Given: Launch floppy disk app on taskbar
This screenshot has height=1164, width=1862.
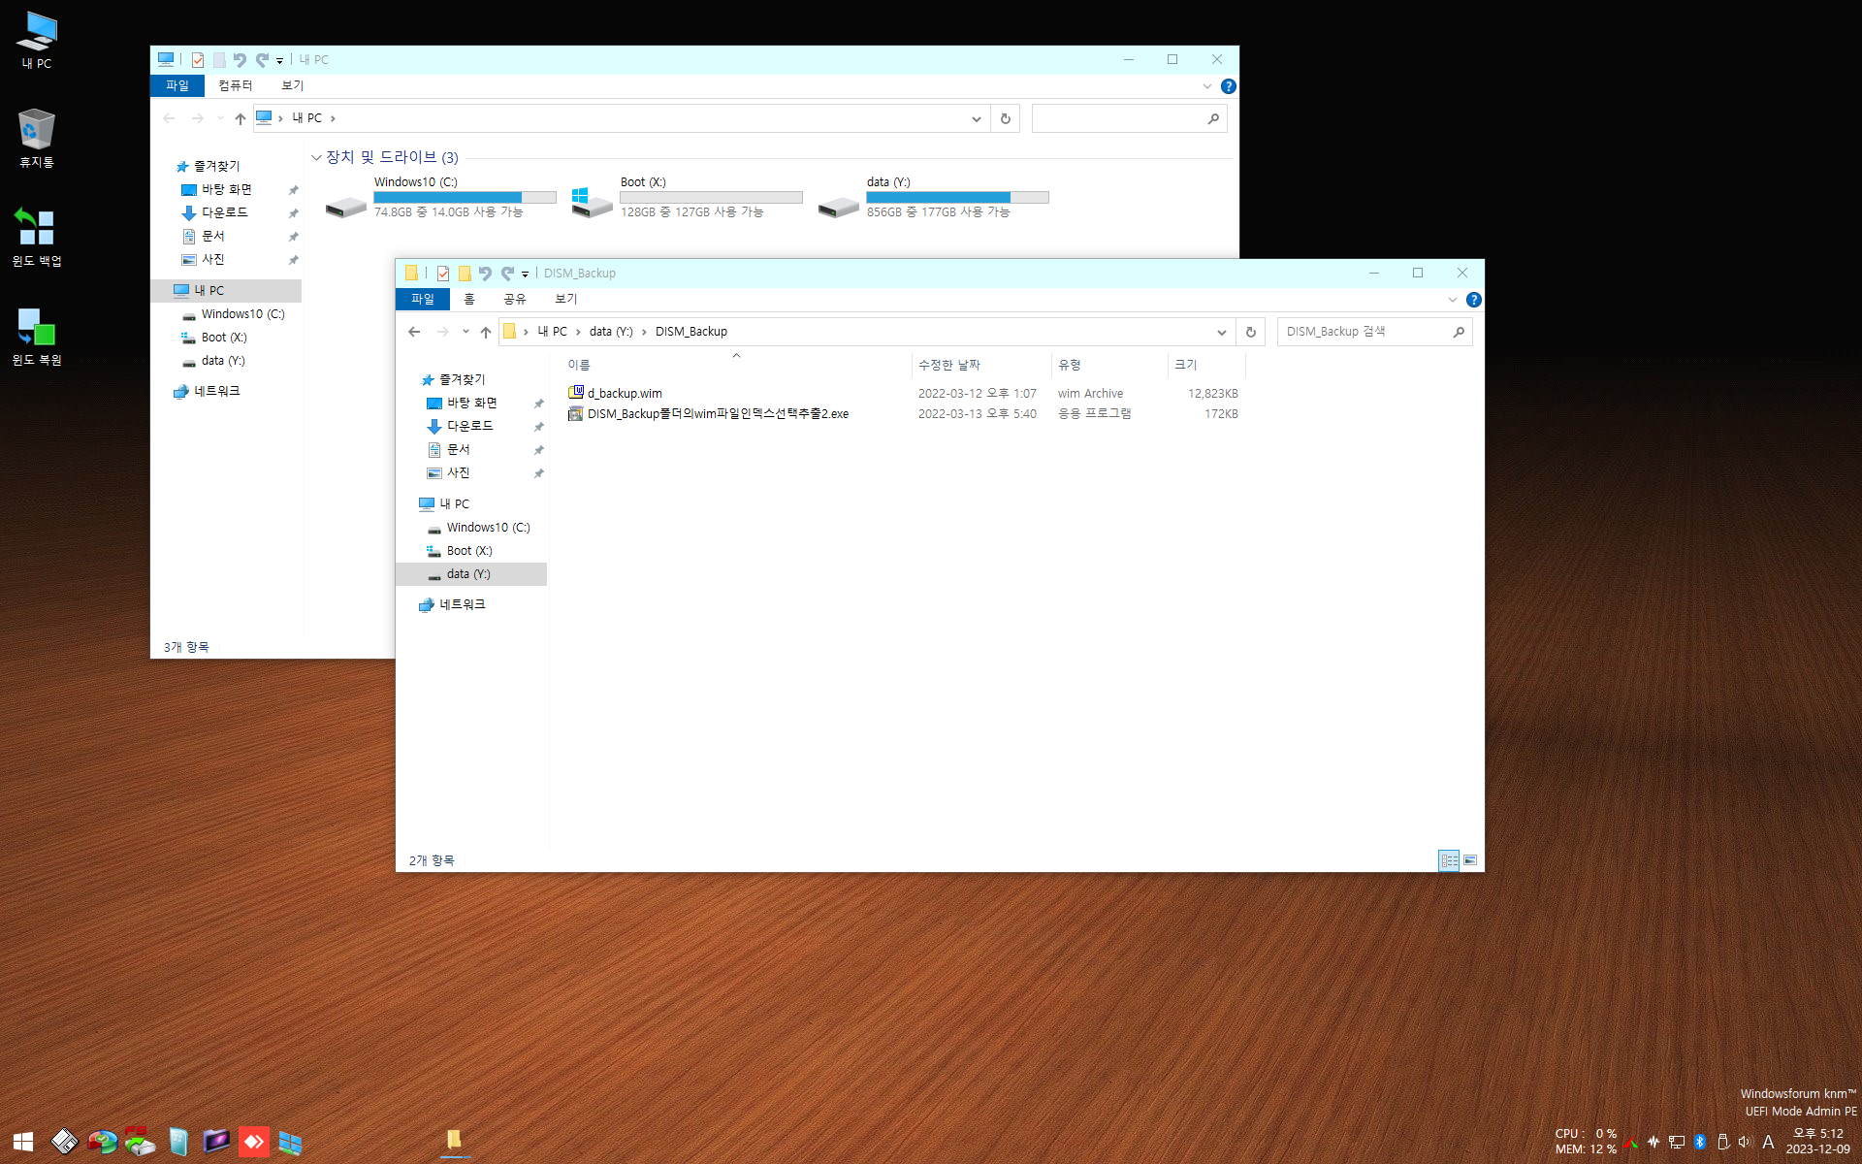Looking at the screenshot, I should click(x=64, y=1142).
